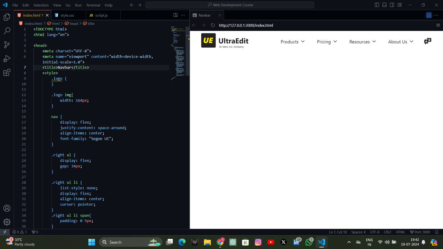Viewport: 443px width, 249px height.
Task: Change line ending via CRLF status item
Action: tap(388, 232)
